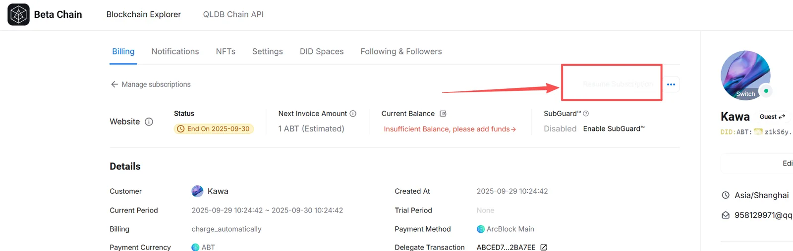Click End On 2025-09-30 status badge

(x=214, y=129)
